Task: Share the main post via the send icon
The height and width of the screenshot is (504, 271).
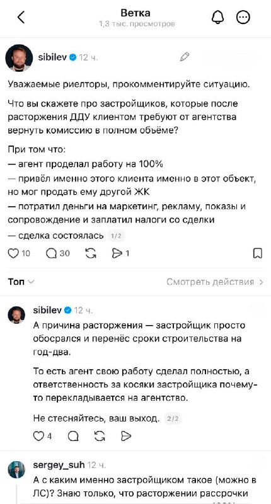Action: (120, 254)
